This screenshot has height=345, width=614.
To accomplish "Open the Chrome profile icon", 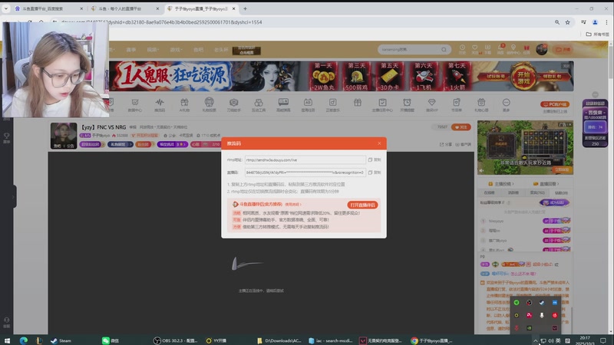I will pos(595,22).
